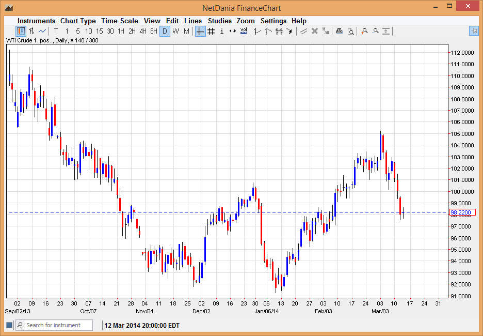Open the Studies menu
This screenshot has height=336, width=483.
[219, 21]
